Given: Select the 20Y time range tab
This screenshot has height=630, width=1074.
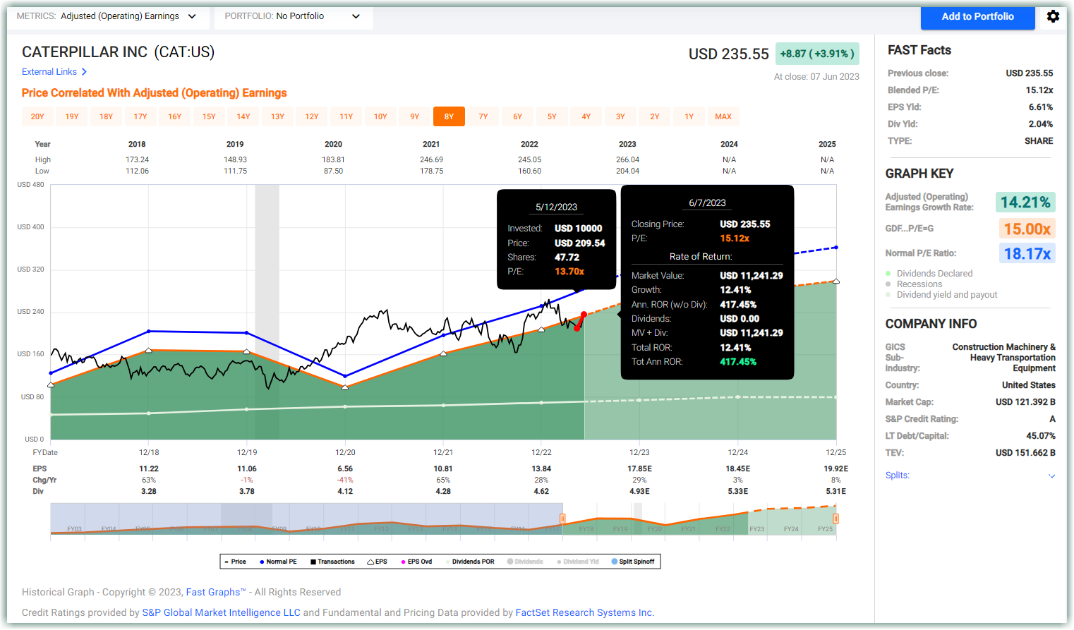Looking at the screenshot, I should click(x=37, y=116).
